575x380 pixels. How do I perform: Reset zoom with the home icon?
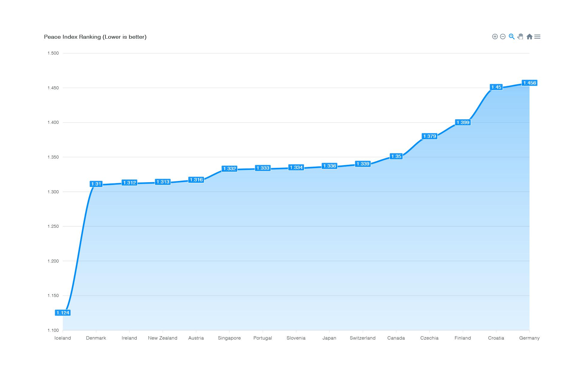click(529, 37)
